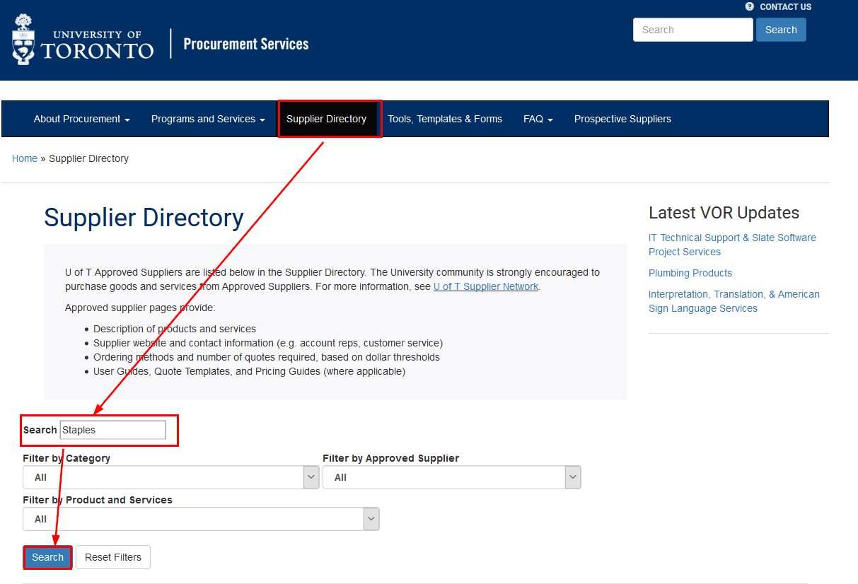This screenshot has width=858, height=584.
Task: Follow the Home breadcrumb link
Action: 25,158
